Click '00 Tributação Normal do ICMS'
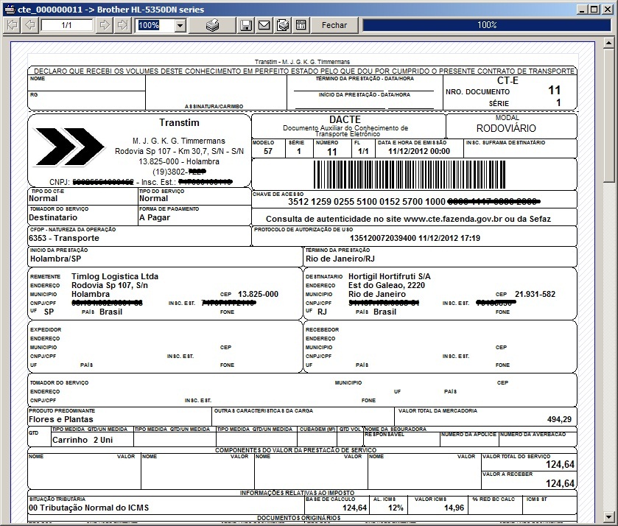This screenshot has height=526, width=618. pyautogui.click(x=88, y=508)
